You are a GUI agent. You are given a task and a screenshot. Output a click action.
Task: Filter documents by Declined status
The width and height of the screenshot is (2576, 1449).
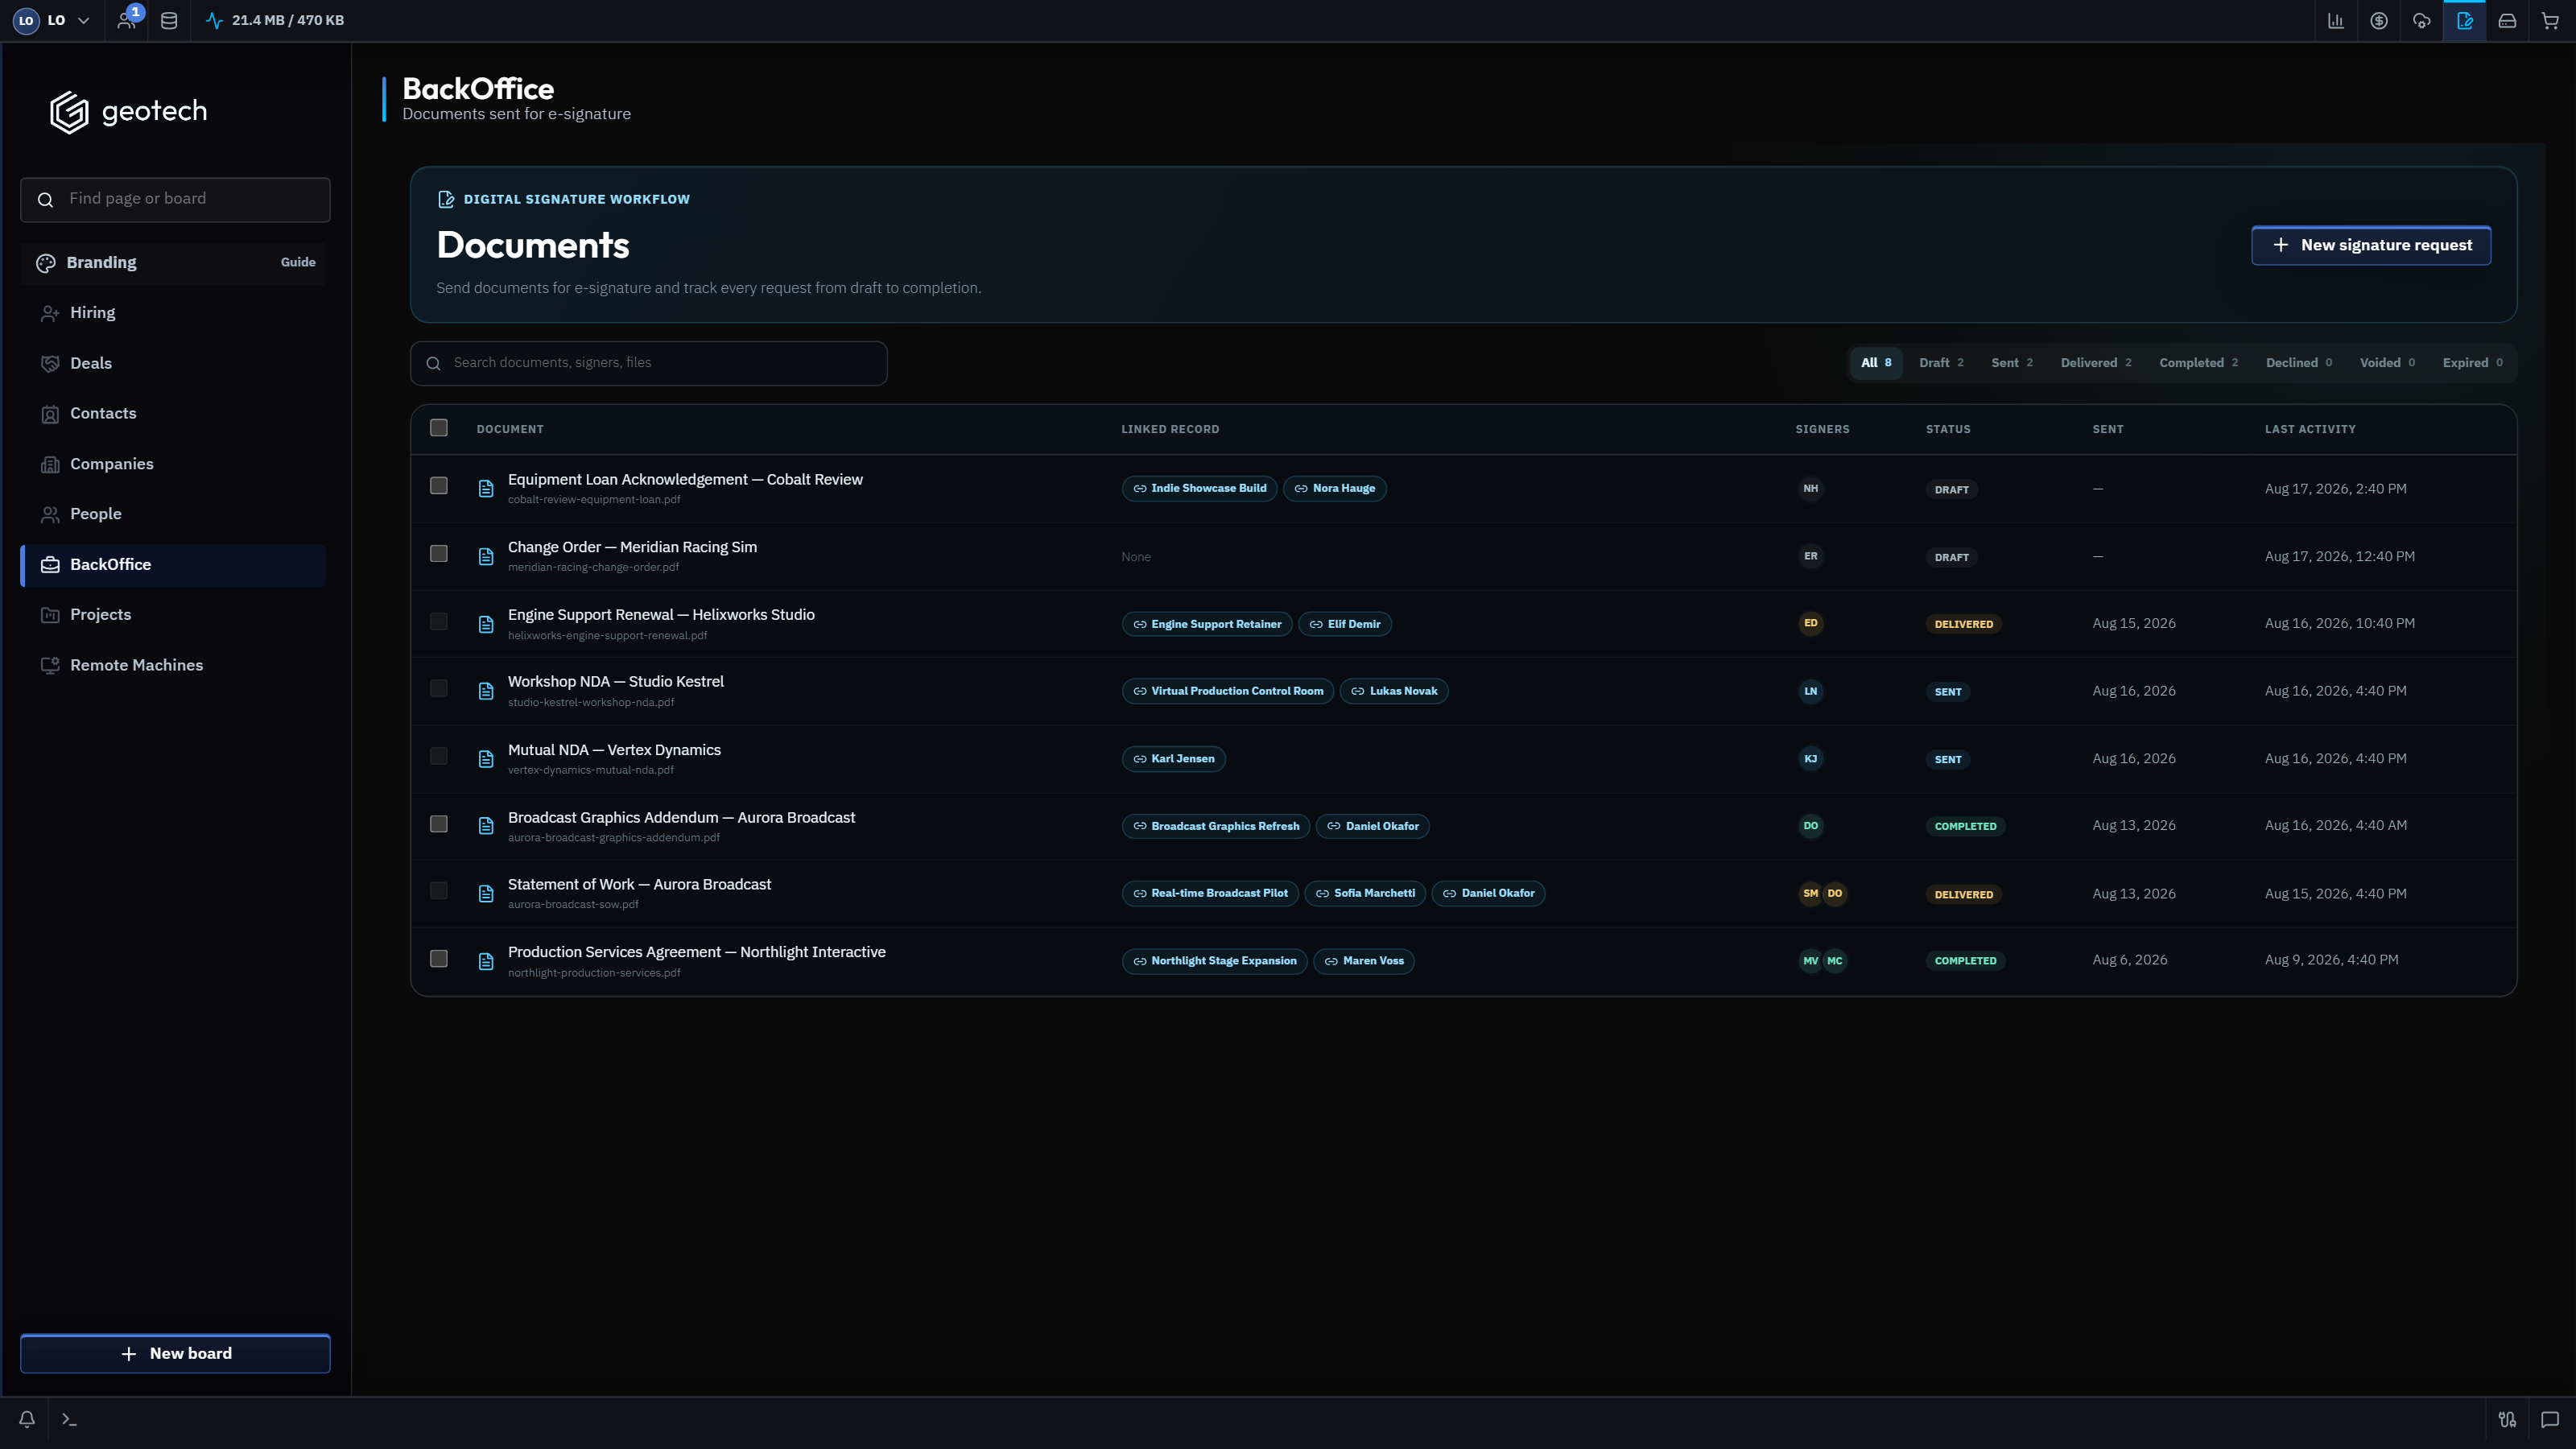pyautogui.click(x=2299, y=363)
